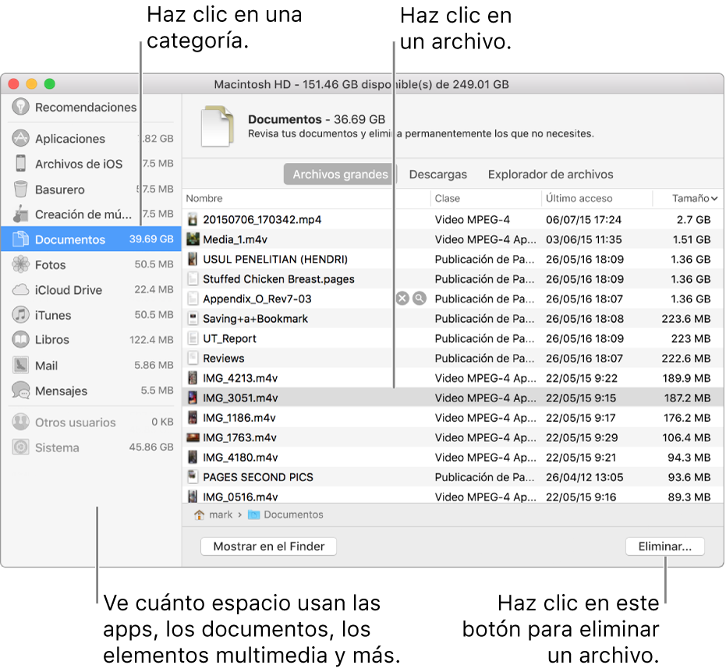Select the iTunes music note icon
Image resolution: width=726 pixels, height=672 pixels.
click(x=20, y=315)
